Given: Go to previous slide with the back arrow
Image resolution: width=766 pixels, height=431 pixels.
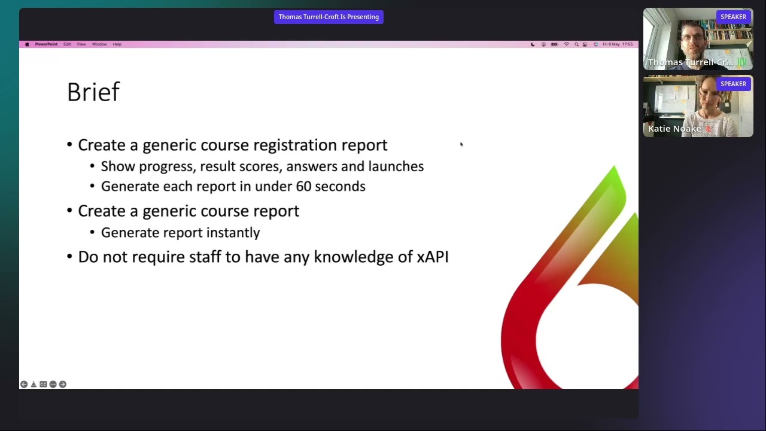Looking at the screenshot, I should point(24,384).
